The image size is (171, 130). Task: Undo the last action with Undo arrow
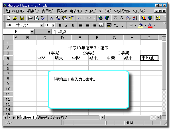(80, 18)
